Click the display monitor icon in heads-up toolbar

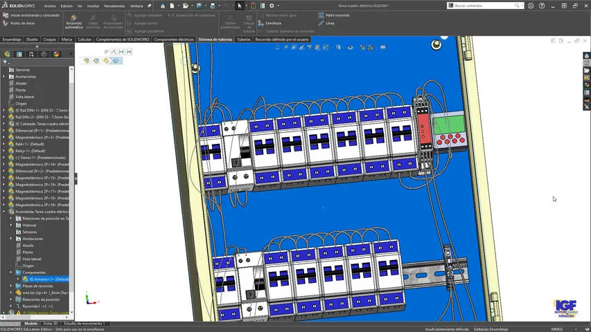tap(383, 48)
